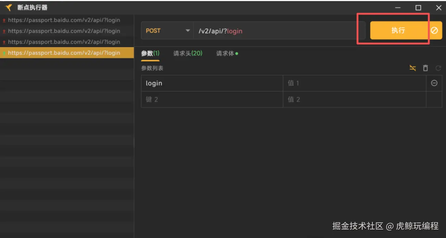Screen dimensions: 446x238
Task: Click the 参数(1) tab label
Action: [150, 53]
